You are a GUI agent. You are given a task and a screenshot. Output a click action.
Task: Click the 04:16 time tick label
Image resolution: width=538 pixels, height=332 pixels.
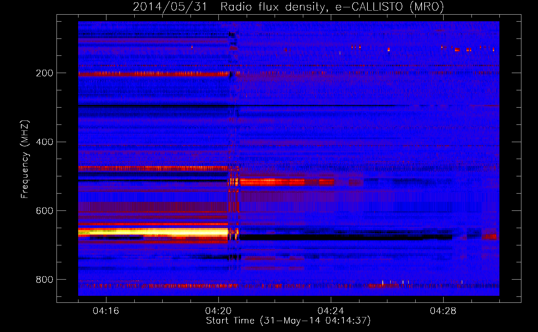[x=106, y=311]
